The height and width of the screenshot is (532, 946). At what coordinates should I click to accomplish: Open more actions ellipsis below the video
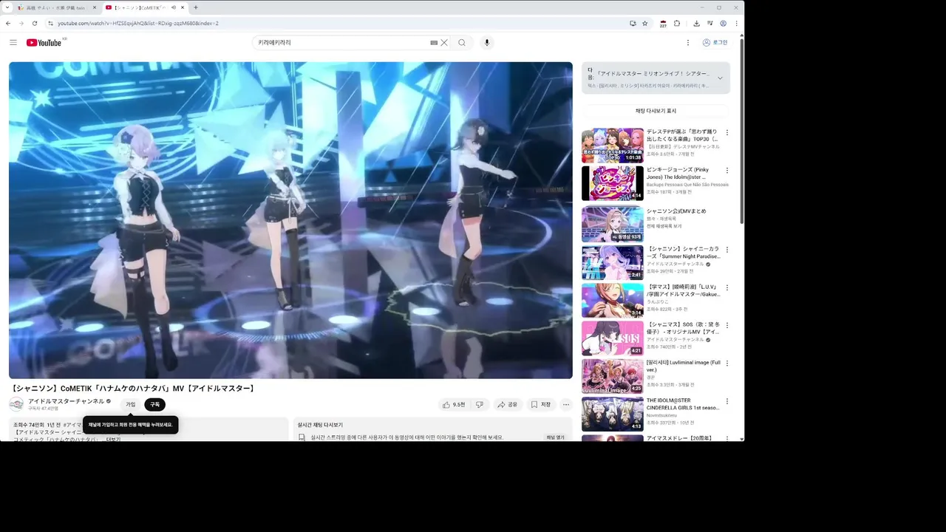[566, 404]
